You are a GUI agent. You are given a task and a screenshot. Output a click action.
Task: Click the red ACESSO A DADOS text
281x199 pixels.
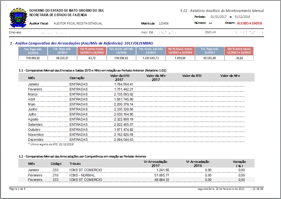tap(249, 23)
